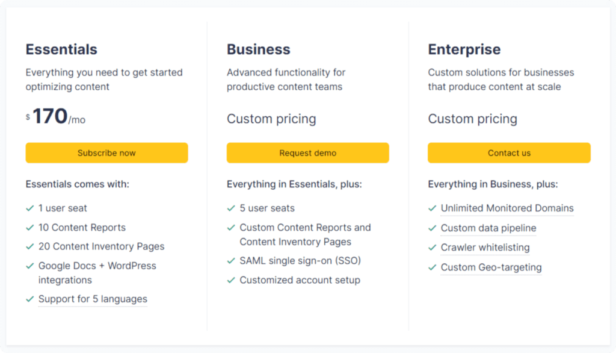616x353 pixels.
Task: Click the Request demo button
Action: [307, 152]
